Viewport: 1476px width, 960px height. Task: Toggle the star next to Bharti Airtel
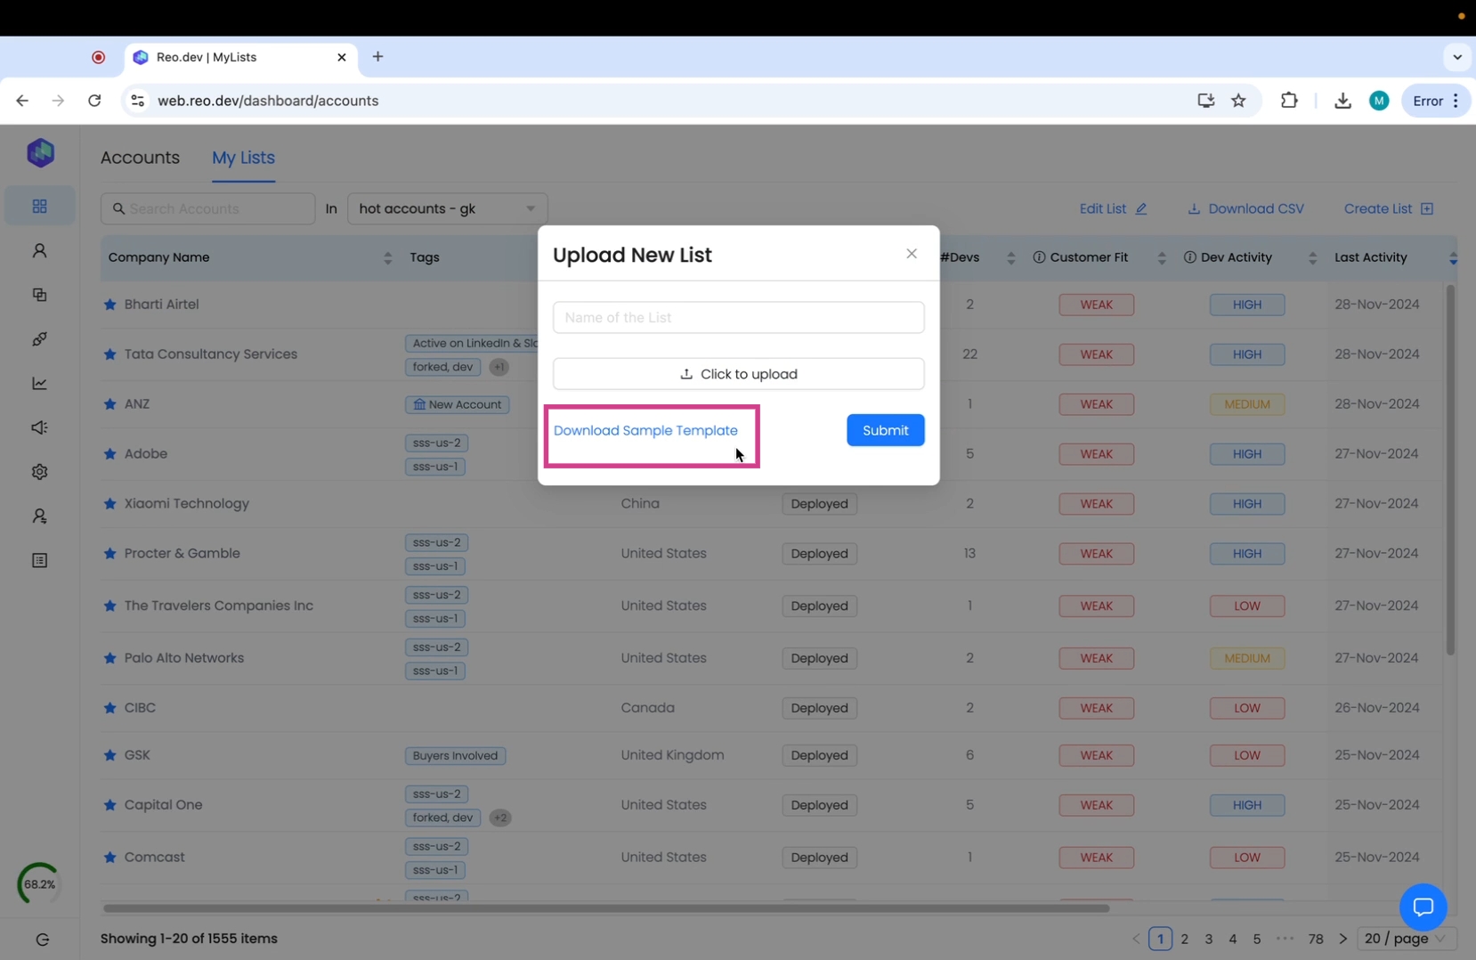point(110,305)
